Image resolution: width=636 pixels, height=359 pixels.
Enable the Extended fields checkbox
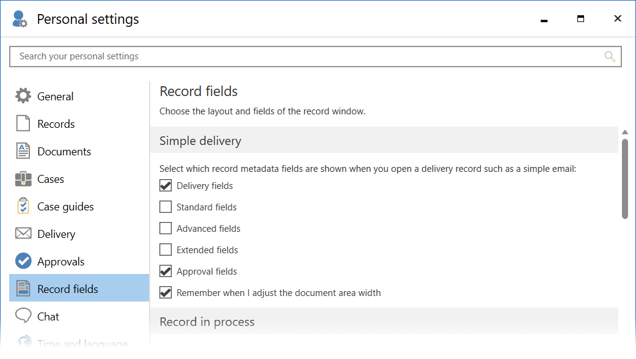pyautogui.click(x=166, y=250)
